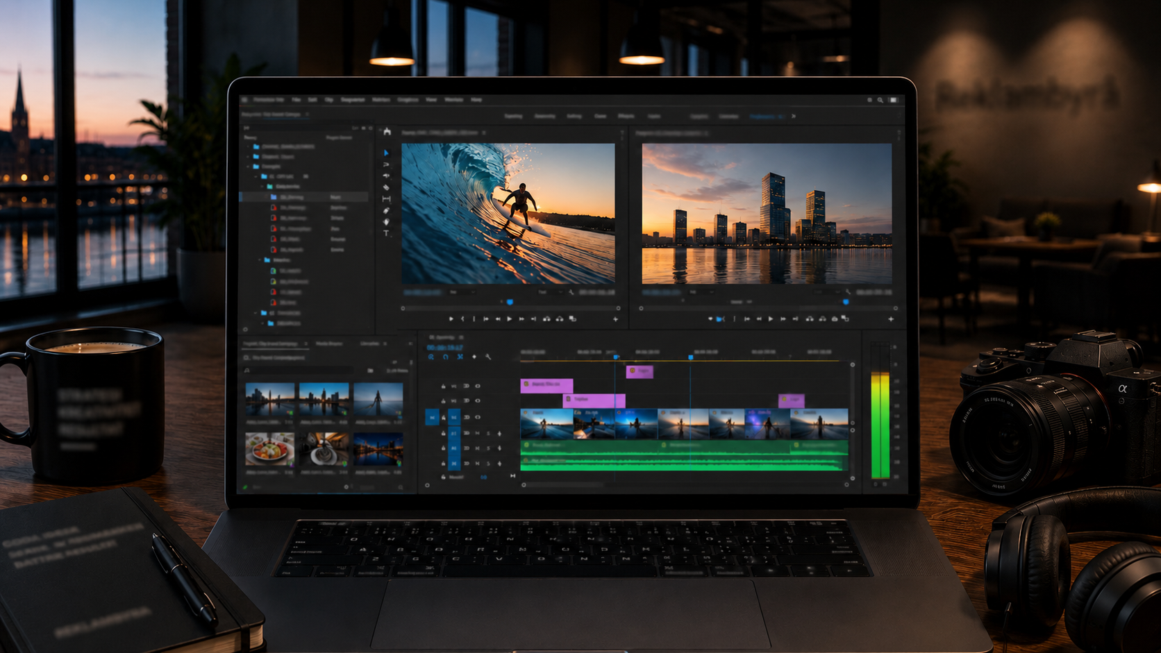Add a marker using timeline diamond icon
Image resolution: width=1161 pixels, height=653 pixels.
click(x=474, y=357)
